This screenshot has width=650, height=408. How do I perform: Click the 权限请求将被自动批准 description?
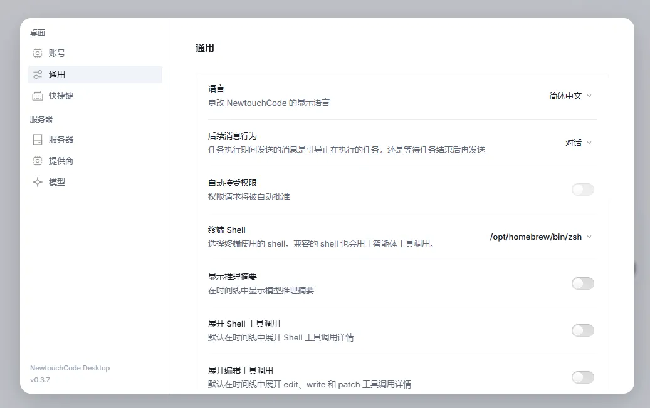click(x=249, y=196)
